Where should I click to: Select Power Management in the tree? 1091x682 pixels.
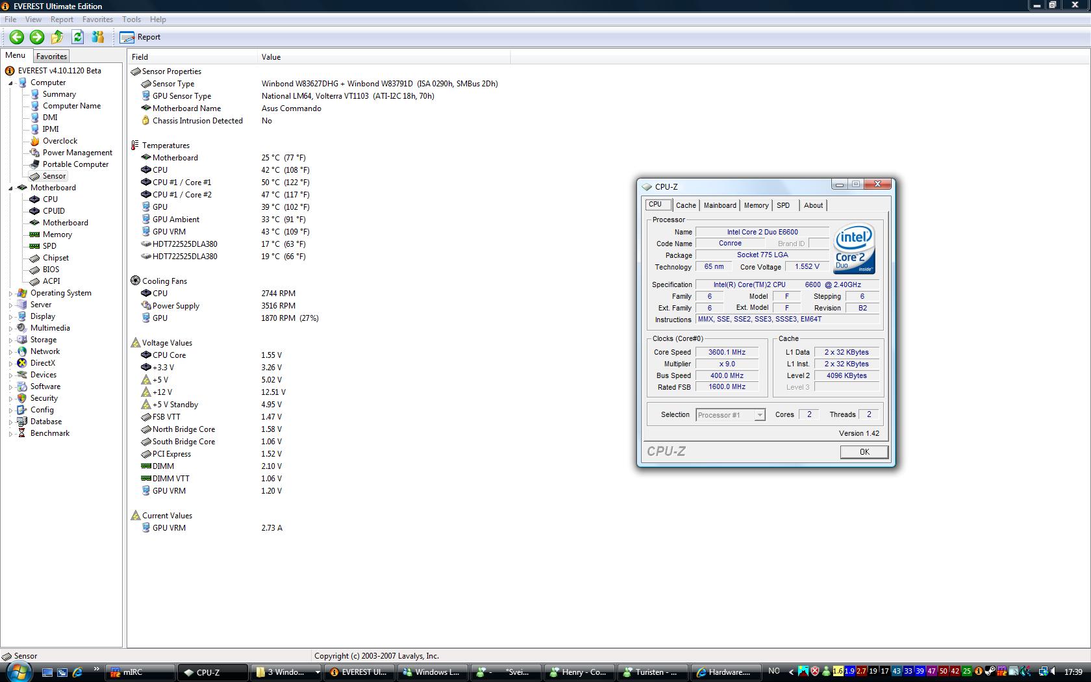point(77,153)
